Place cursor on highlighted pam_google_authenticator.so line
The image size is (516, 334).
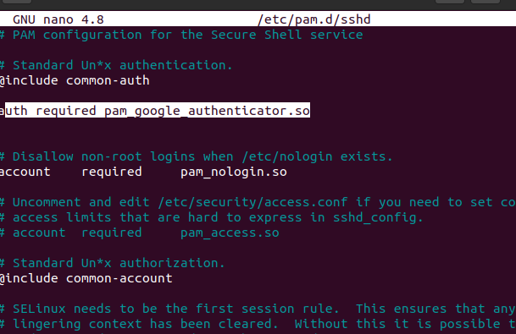pos(155,111)
